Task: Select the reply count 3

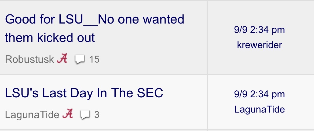Action: pyautogui.click(x=97, y=115)
